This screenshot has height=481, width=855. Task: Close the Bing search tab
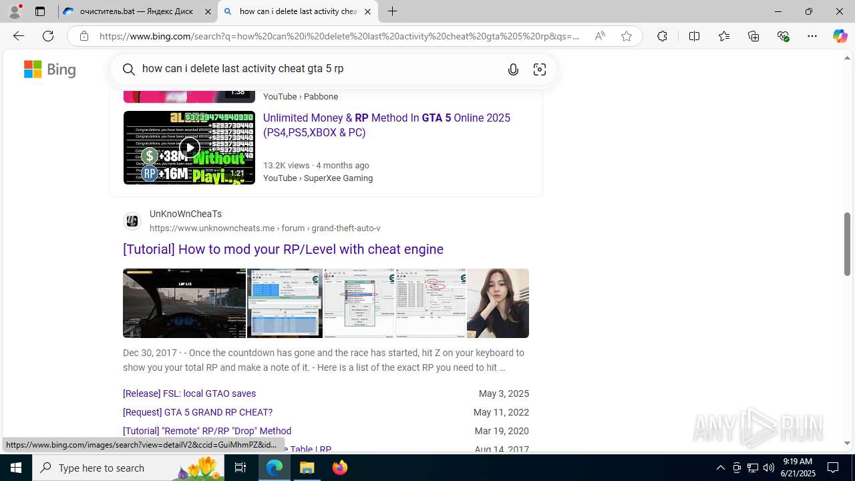click(367, 11)
